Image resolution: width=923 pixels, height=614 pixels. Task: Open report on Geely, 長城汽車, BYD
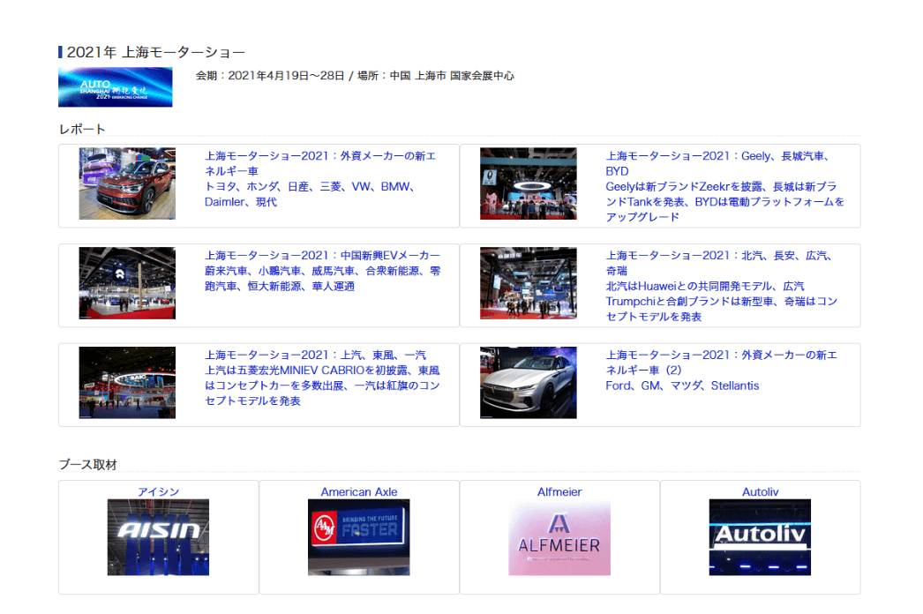[724, 187]
